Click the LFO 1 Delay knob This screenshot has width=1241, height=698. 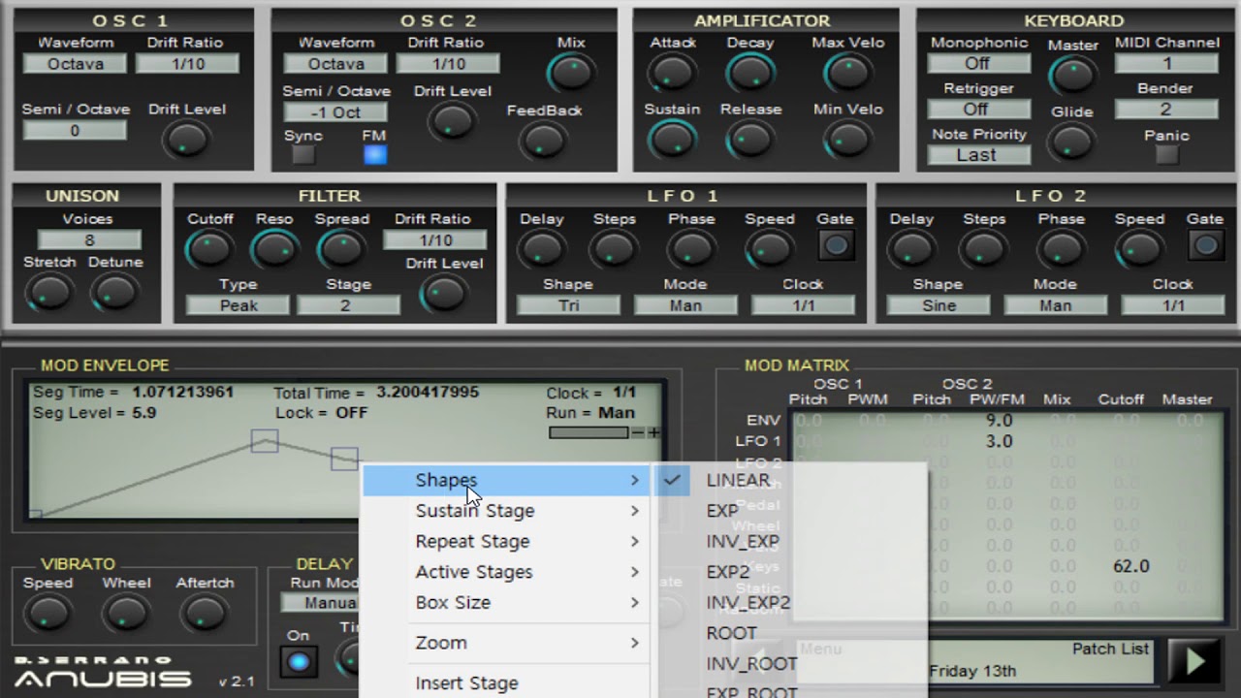pos(541,249)
